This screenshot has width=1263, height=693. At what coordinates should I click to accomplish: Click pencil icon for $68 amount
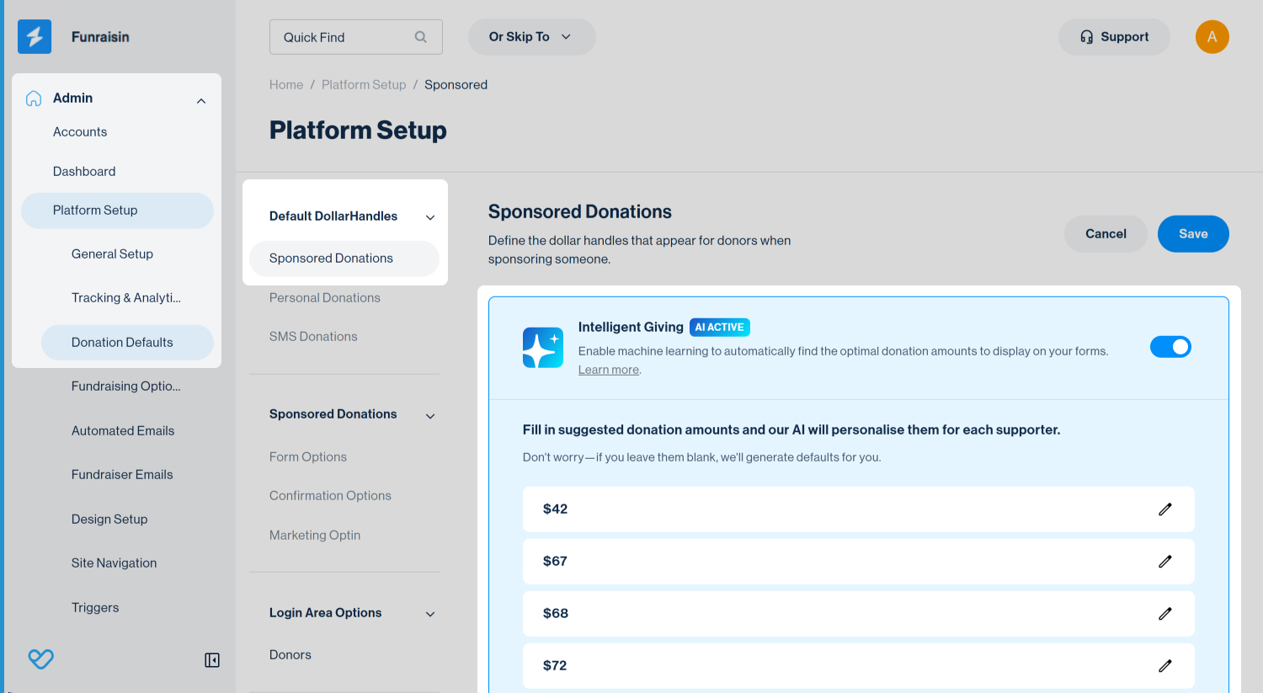(1164, 614)
